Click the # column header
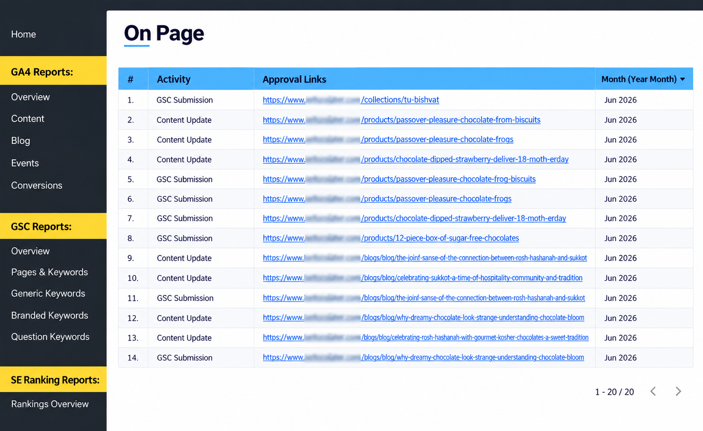Image resolution: width=703 pixels, height=431 pixels. pyautogui.click(x=130, y=79)
